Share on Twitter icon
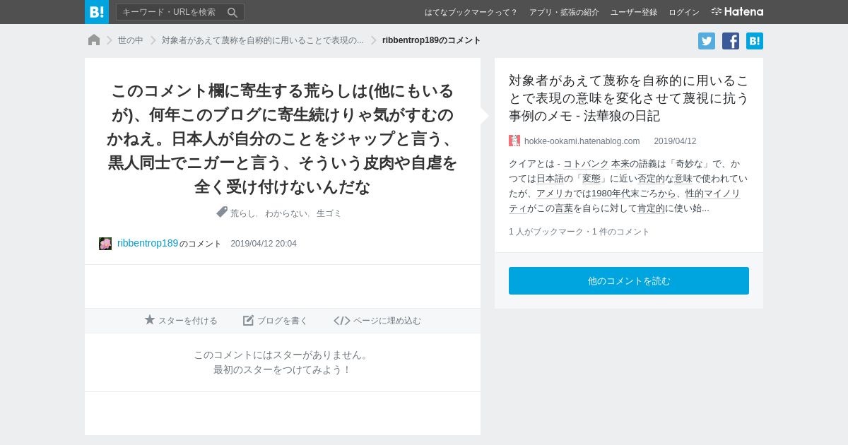 [707, 41]
